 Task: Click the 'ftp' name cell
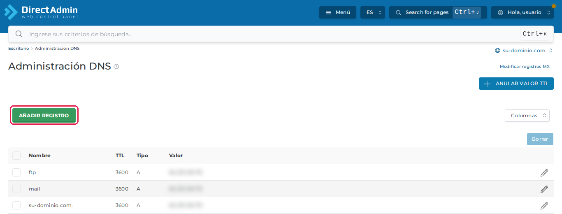pos(32,172)
